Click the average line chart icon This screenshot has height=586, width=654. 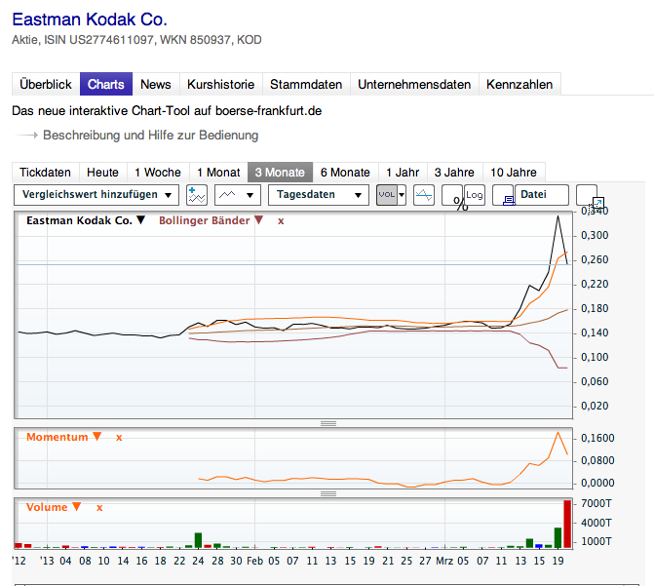pyautogui.click(x=424, y=195)
